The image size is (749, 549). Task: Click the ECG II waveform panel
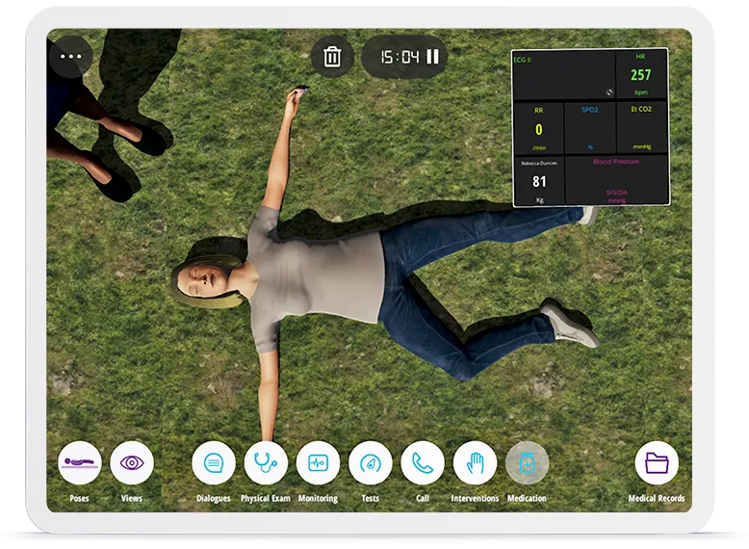[563, 75]
